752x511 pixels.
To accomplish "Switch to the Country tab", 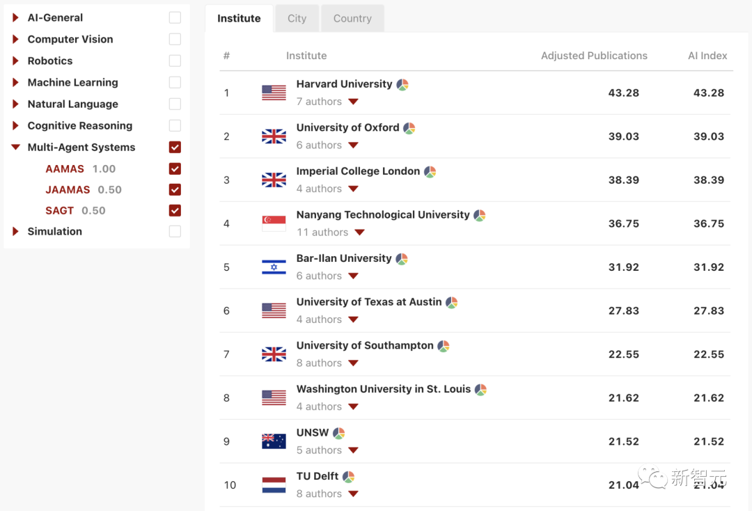I will tap(352, 19).
